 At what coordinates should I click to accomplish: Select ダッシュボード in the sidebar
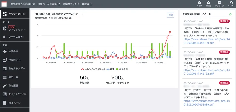[x=15, y=14]
